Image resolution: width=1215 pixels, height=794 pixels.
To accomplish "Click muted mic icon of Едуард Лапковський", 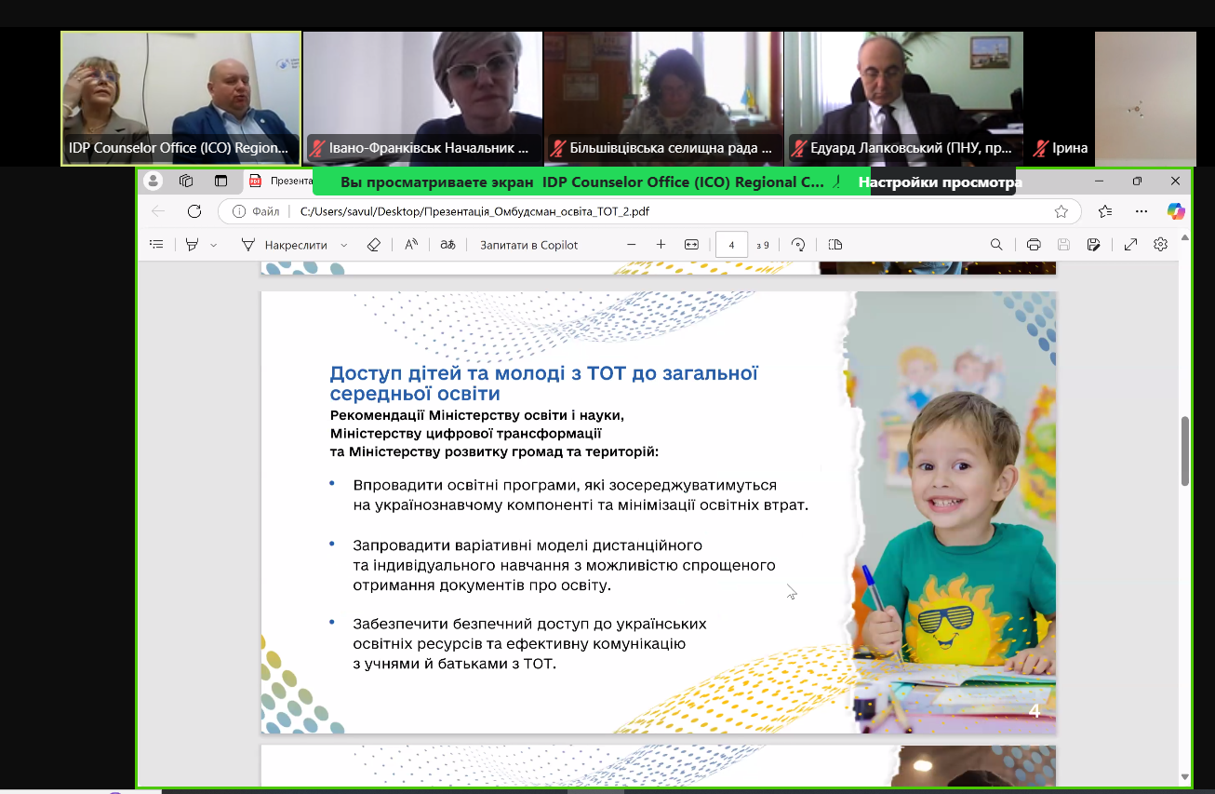I will [x=798, y=148].
